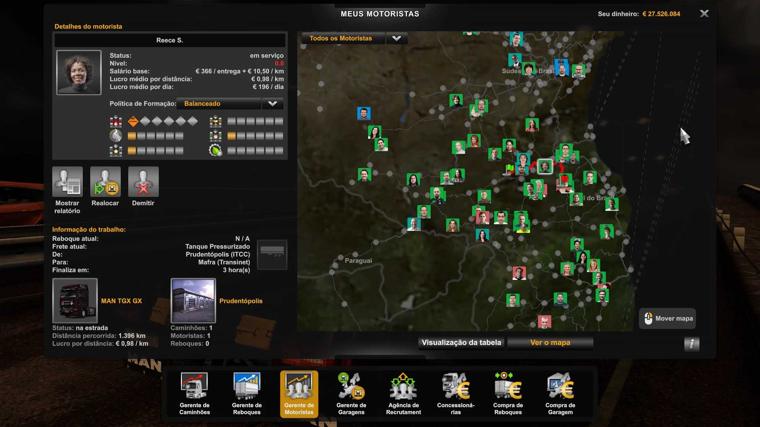
Task: Click Realocar driver icon
Action: 105,182
